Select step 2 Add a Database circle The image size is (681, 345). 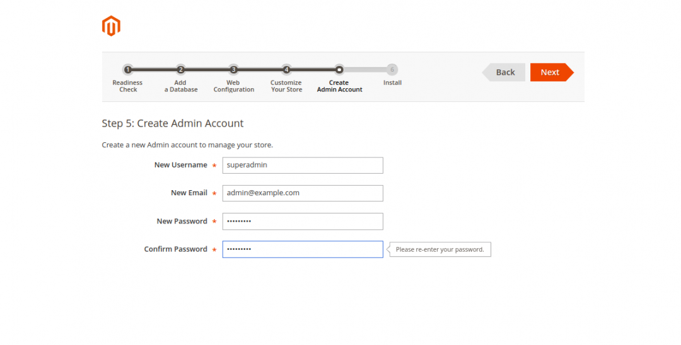181,69
